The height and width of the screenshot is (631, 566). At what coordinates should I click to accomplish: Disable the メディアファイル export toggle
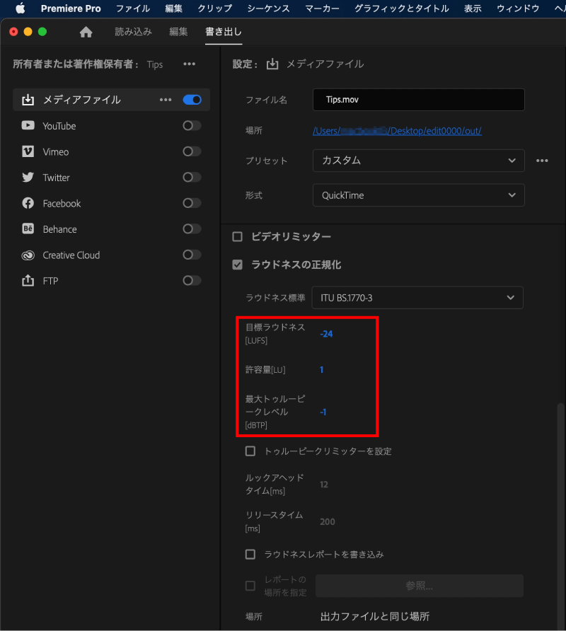(x=192, y=100)
